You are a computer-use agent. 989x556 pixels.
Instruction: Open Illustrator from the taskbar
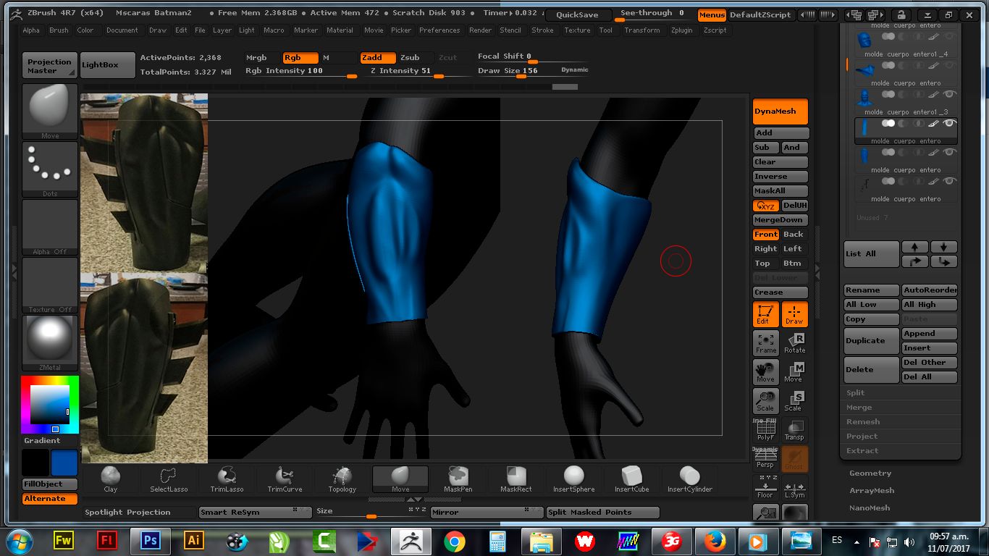(x=193, y=541)
